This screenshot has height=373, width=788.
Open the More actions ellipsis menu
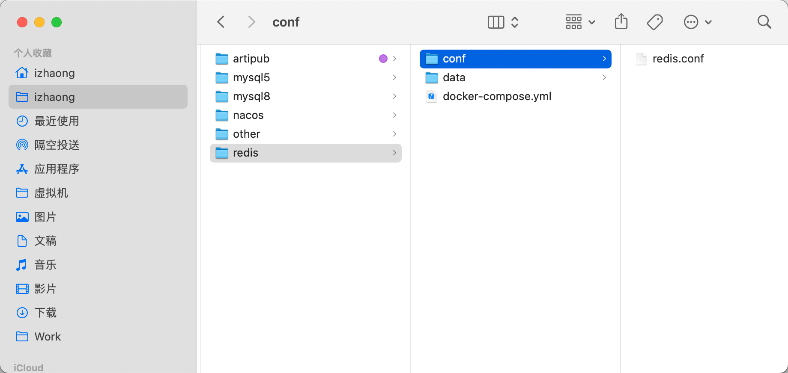[698, 22]
